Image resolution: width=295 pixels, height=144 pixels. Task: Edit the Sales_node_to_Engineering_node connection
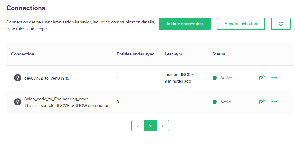point(262,102)
